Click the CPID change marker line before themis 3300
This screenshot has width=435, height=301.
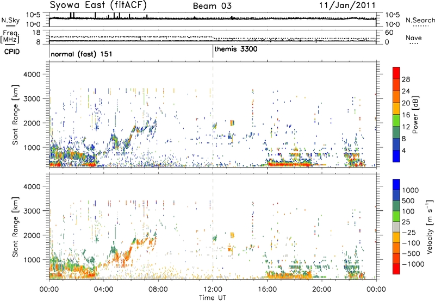tap(213, 51)
